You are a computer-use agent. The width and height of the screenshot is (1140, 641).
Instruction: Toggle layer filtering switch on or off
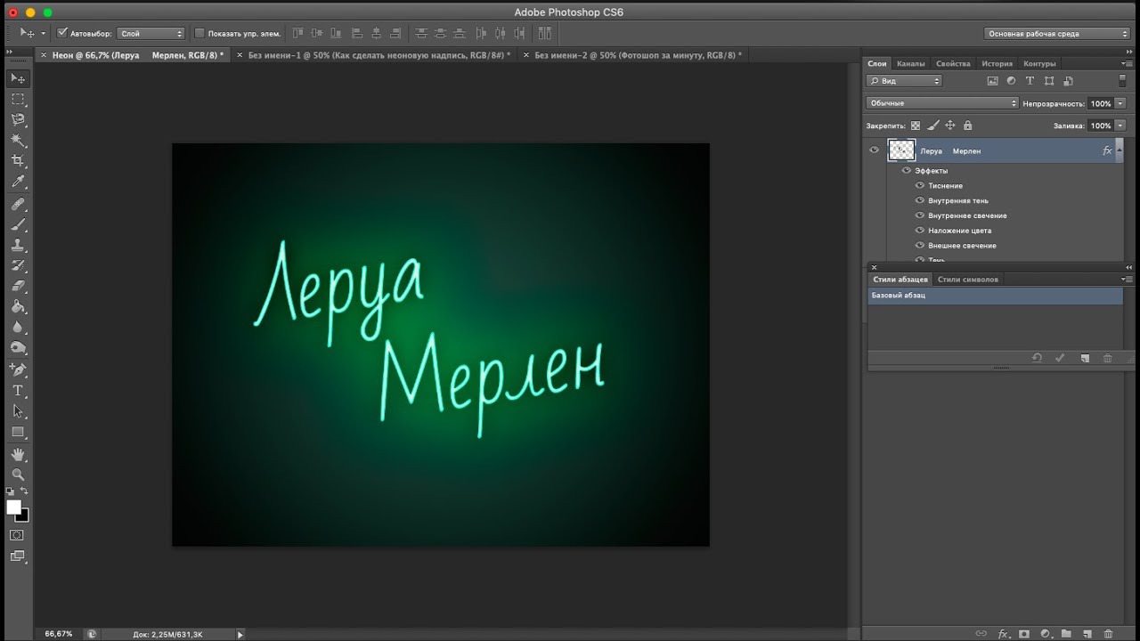click(x=1122, y=80)
